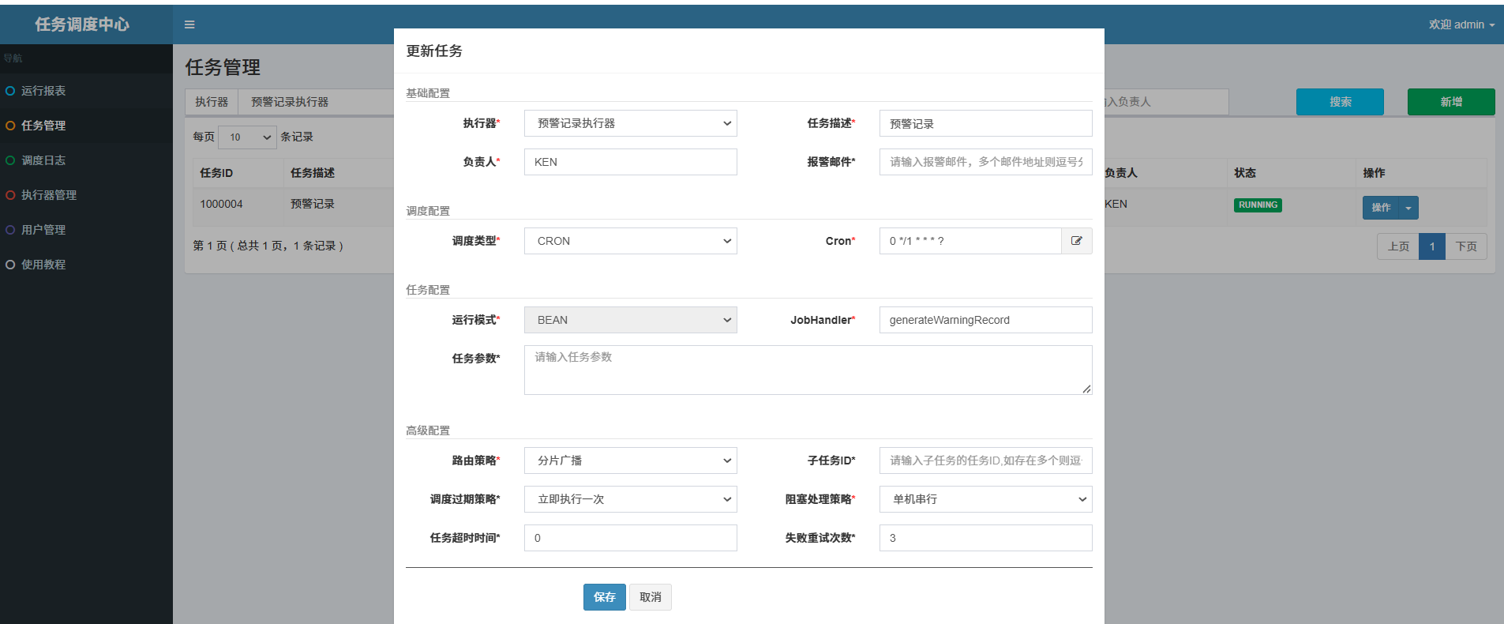The height and width of the screenshot is (624, 1504).
Task: Toggle the hamburger sidebar menu icon
Action: pos(189,24)
